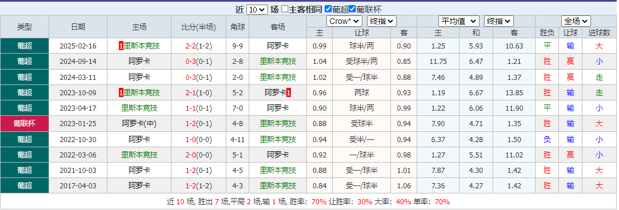Screen dimensions: 619x210
Task: Open 里斯本竞技 away team in 2022-10-30 row
Action: coord(278,139)
